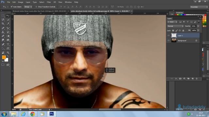Select the Crop tool
Screen dimensions: 209x117
coord(3,24)
